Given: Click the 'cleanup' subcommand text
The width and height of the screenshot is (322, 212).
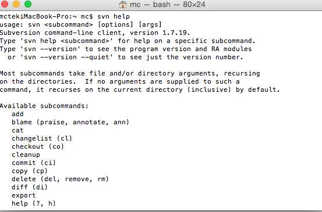Looking at the screenshot, I should point(26,155).
